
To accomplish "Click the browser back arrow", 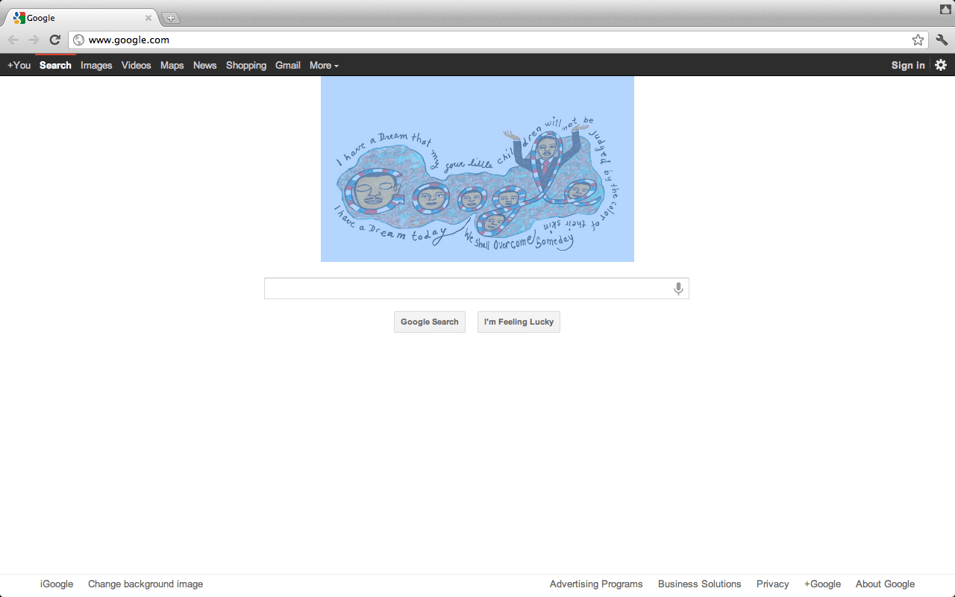I will [x=13, y=40].
